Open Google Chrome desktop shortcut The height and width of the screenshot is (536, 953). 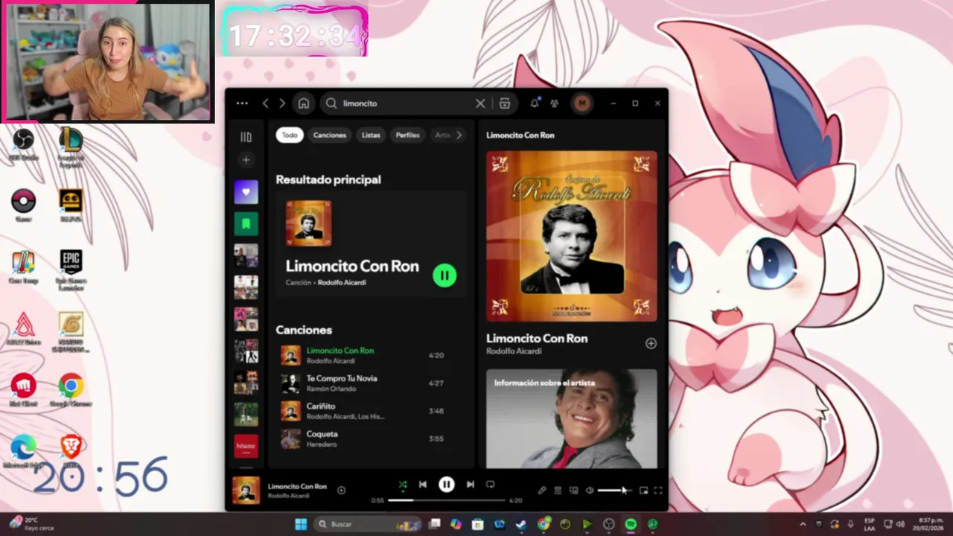(x=71, y=390)
